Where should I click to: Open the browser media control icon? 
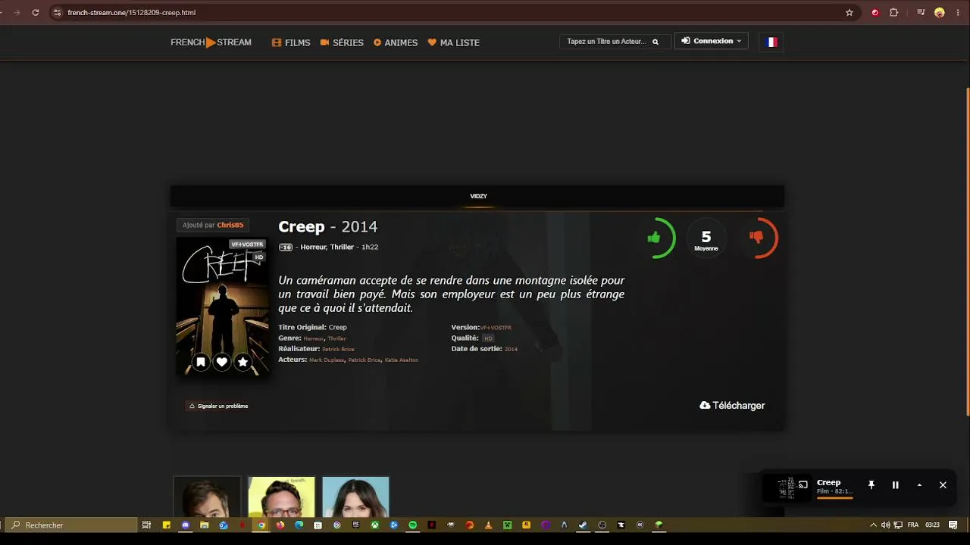point(921,13)
